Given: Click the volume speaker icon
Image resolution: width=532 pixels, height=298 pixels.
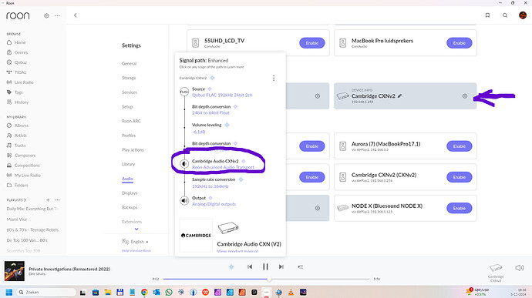Looking at the screenshot, I should coord(520,268).
